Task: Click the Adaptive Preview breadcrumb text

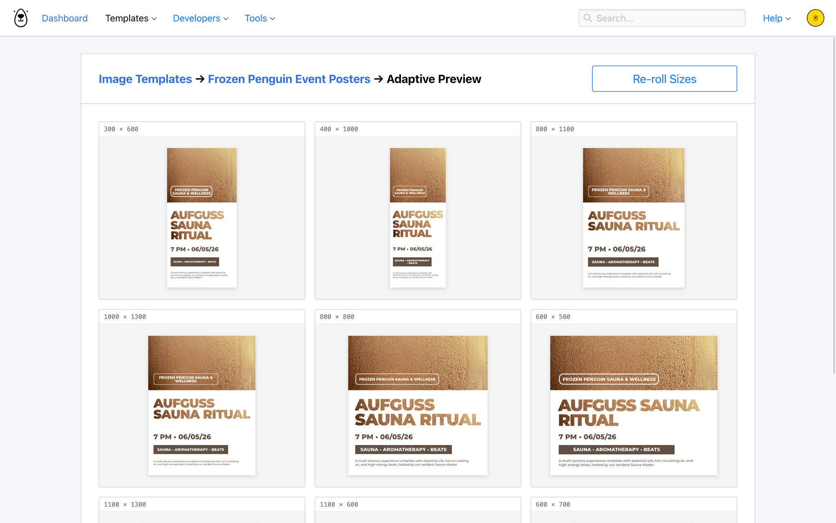Action: (x=434, y=79)
